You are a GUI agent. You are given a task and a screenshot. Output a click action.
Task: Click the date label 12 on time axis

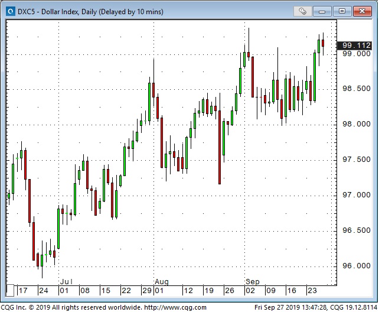tap(188, 291)
